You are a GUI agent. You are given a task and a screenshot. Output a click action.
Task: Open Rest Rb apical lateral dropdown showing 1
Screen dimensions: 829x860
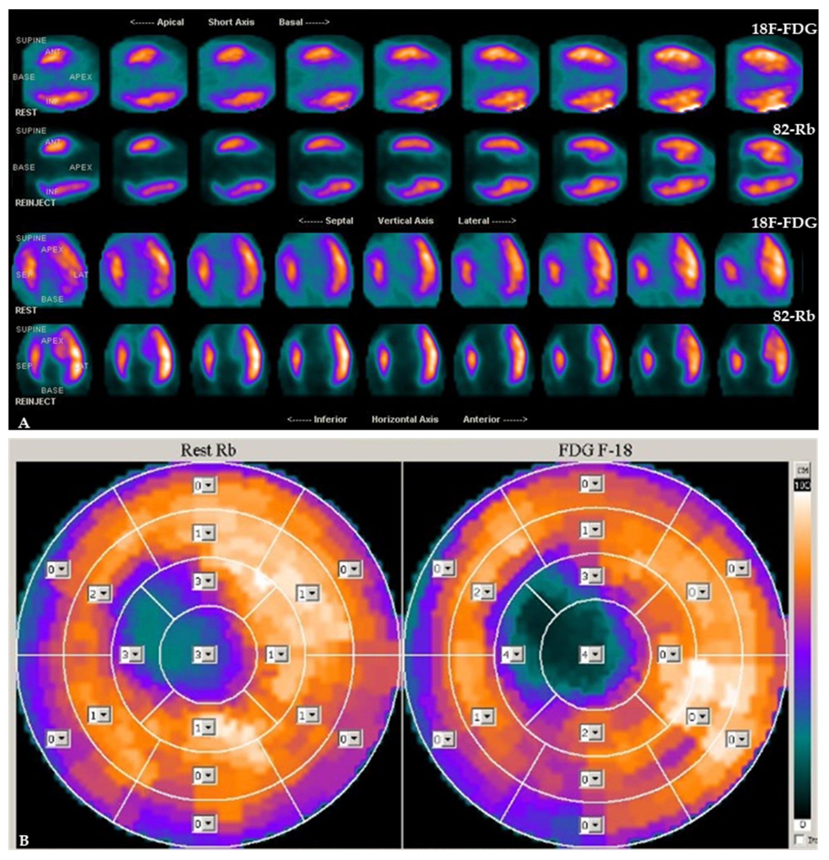(281, 655)
